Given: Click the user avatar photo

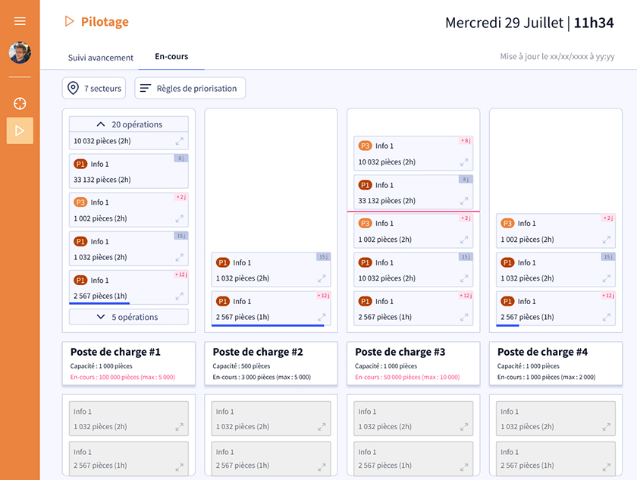Looking at the screenshot, I should click(20, 52).
